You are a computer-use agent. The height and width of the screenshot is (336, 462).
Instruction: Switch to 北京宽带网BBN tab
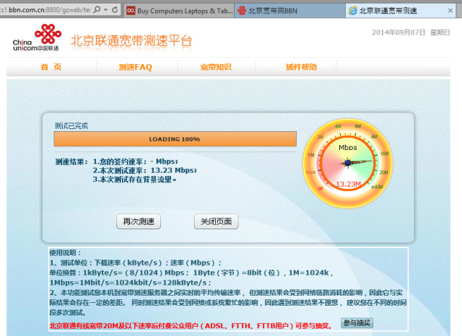point(289,11)
